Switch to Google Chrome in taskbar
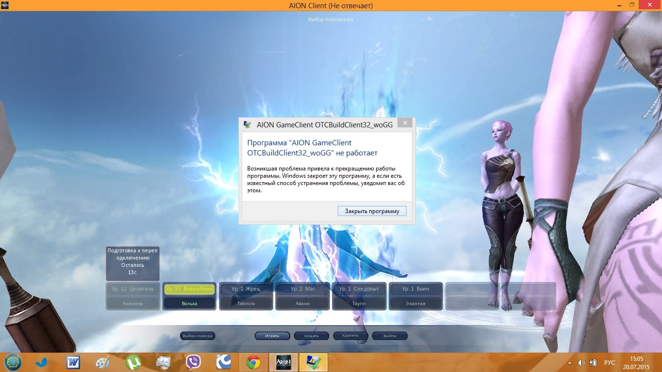 (x=253, y=362)
